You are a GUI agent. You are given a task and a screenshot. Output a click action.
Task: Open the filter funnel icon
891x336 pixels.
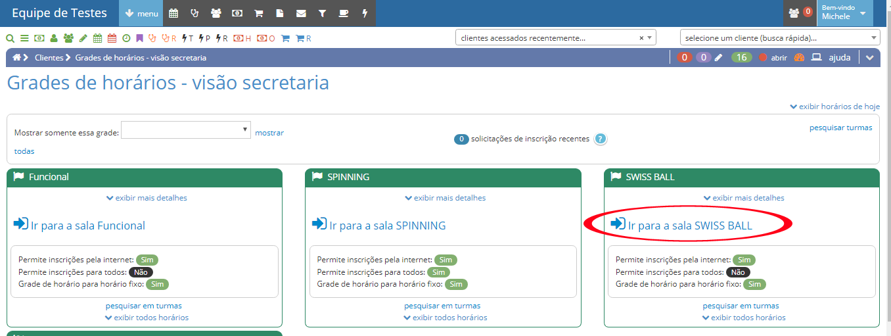point(322,13)
